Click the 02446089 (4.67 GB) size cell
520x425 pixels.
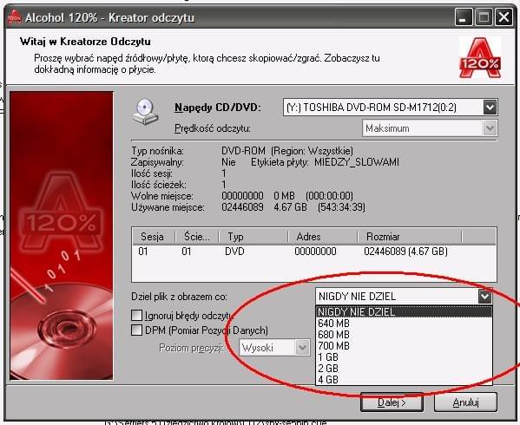tap(406, 252)
